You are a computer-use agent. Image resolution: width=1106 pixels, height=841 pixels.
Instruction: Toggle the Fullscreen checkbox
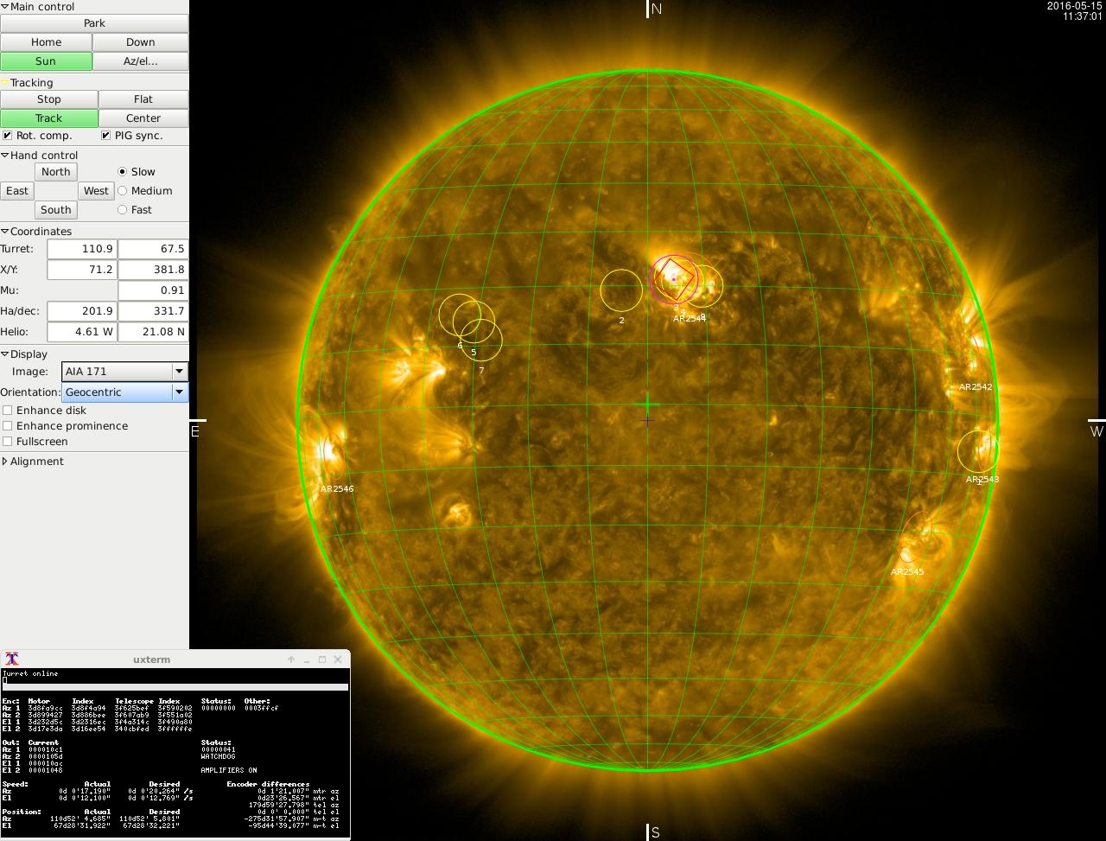pos(8,442)
